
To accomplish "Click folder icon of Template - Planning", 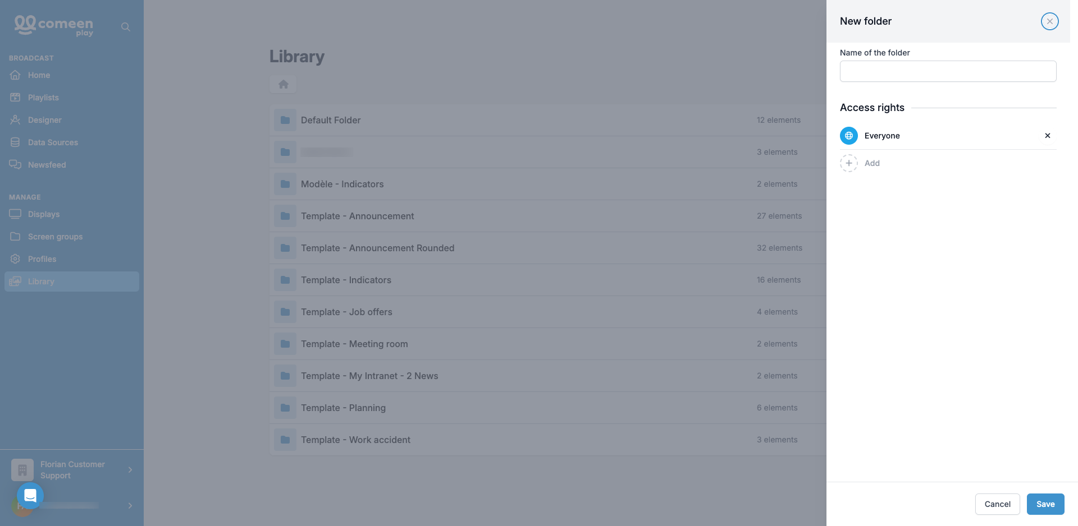I will click(285, 408).
